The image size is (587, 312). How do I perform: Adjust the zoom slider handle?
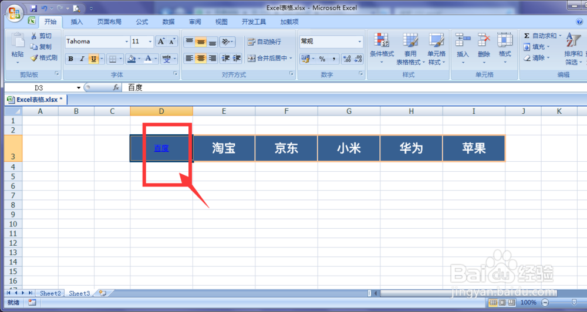click(x=574, y=302)
